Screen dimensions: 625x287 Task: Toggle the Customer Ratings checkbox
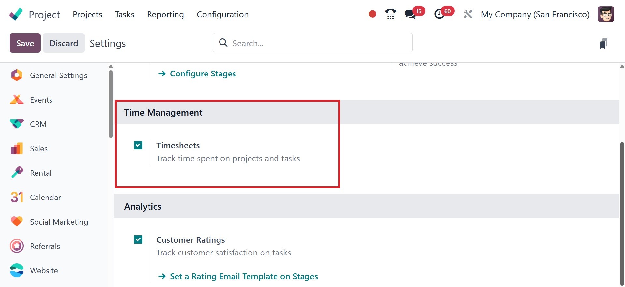click(x=138, y=239)
